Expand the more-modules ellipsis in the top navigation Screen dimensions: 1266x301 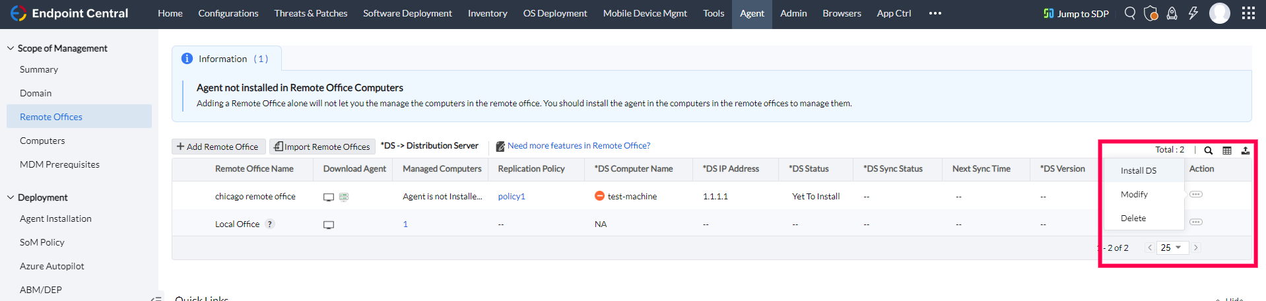[935, 13]
